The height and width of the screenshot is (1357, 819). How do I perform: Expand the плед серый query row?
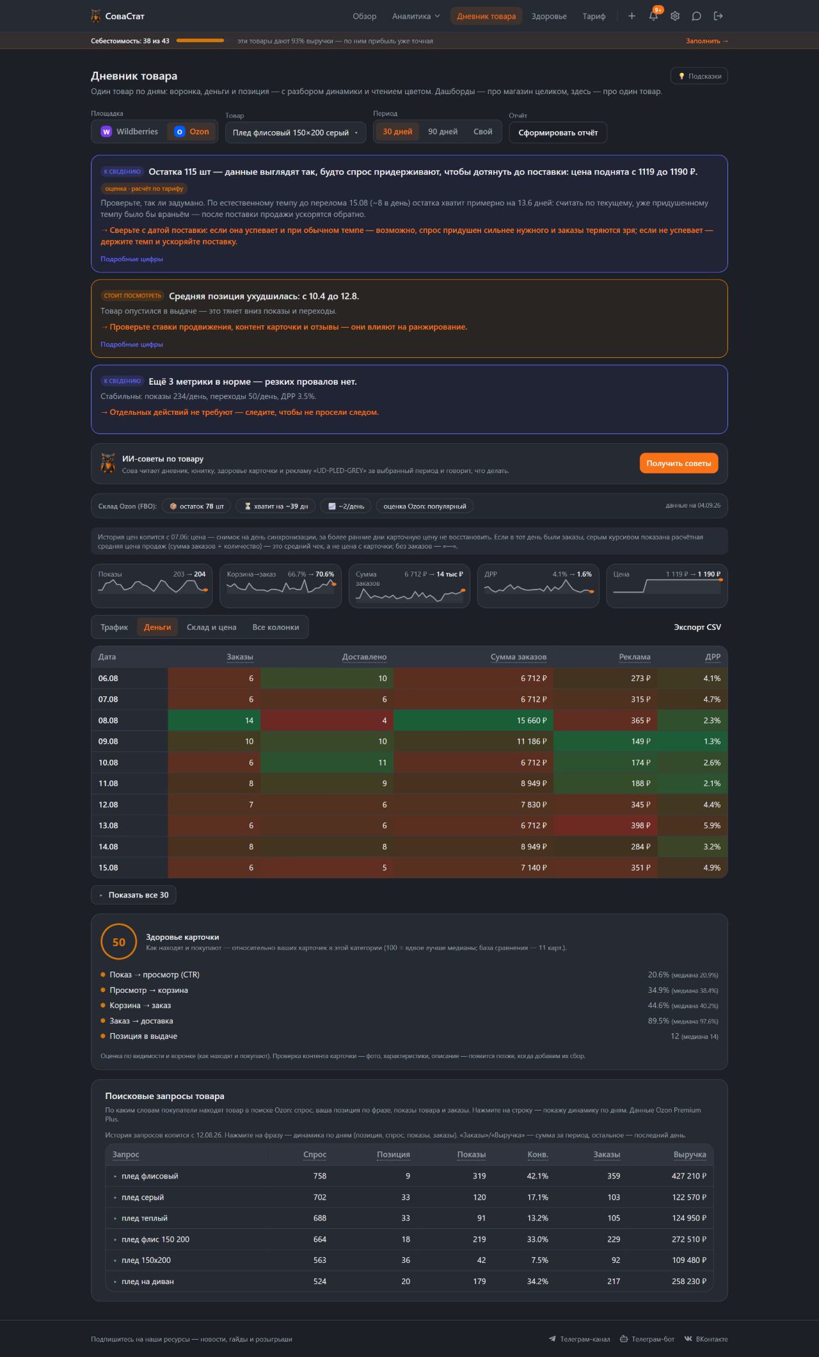click(409, 1197)
